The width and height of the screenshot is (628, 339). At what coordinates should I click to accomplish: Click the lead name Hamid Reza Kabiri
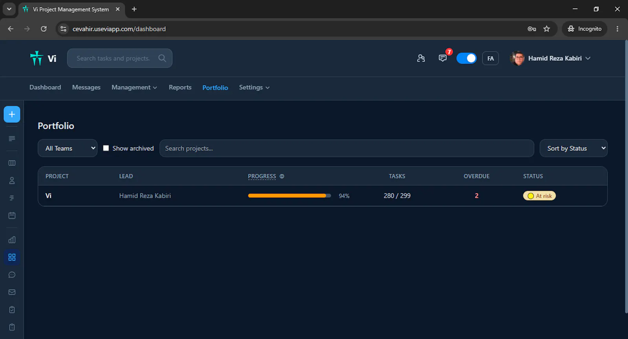[145, 195]
